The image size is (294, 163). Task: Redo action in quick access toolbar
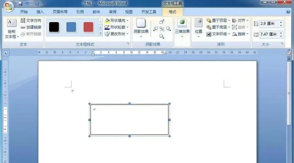point(37,4)
